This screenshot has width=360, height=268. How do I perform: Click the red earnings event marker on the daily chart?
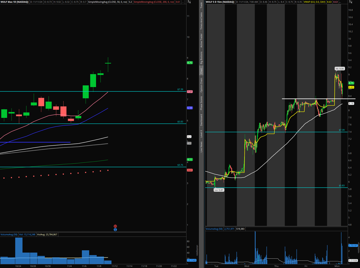(x=115, y=226)
